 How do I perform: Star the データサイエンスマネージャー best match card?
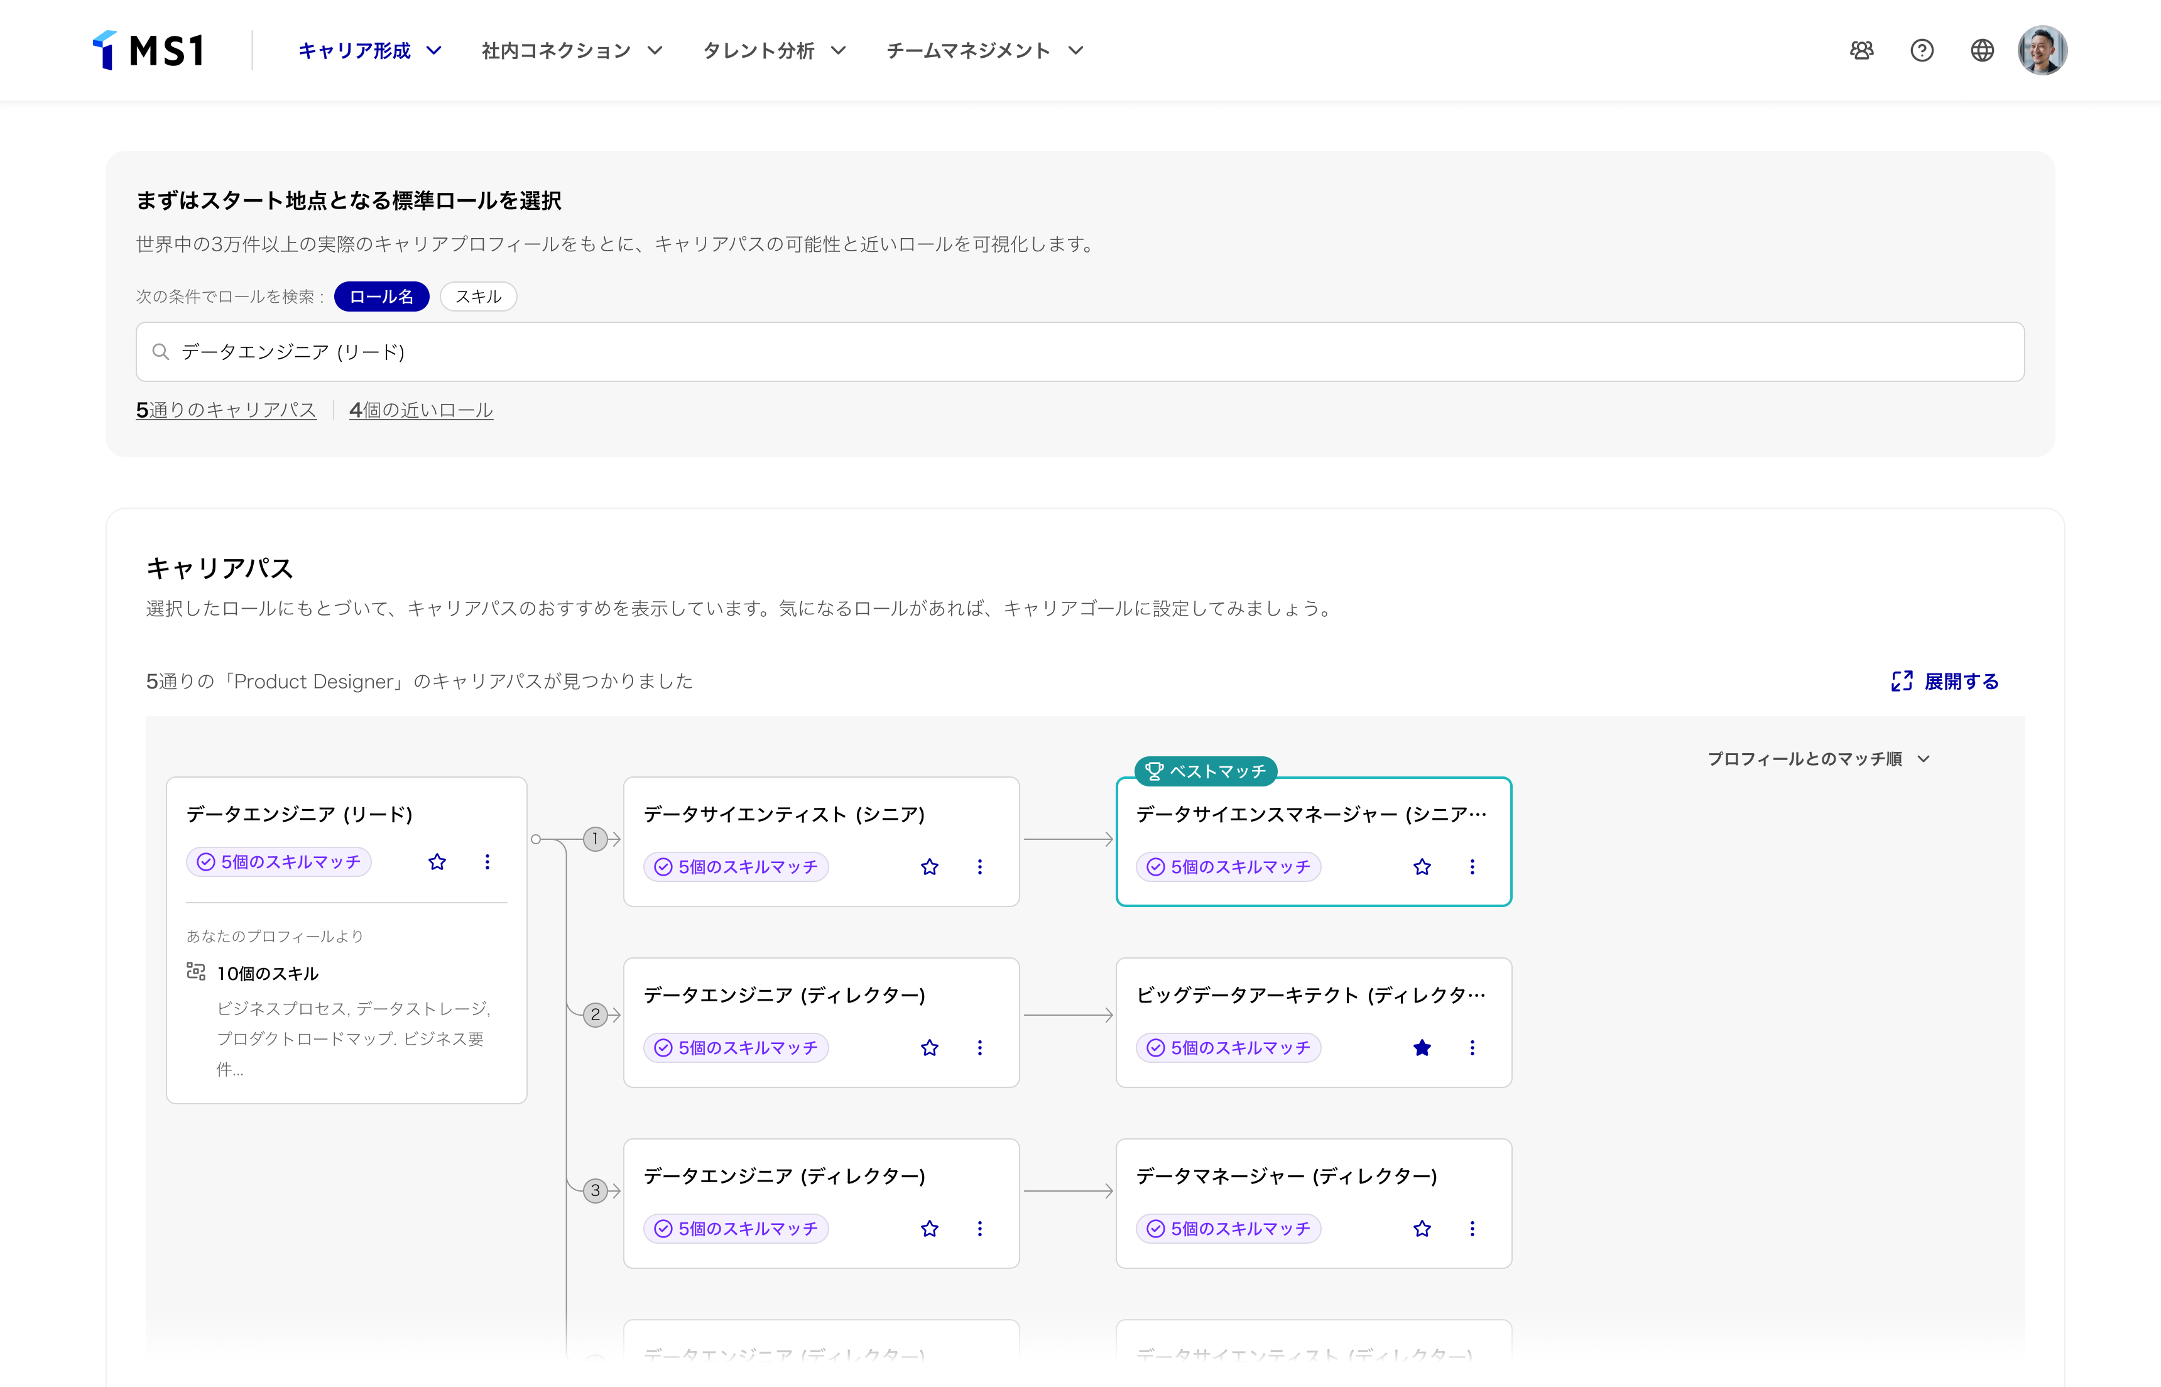(1422, 866)
